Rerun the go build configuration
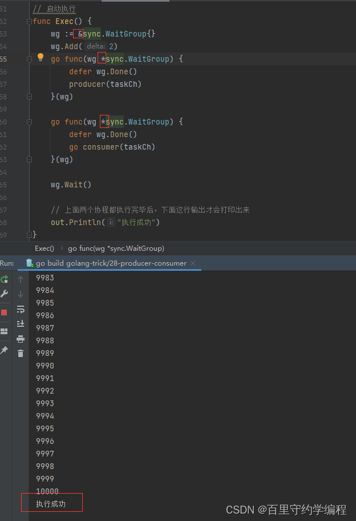 point(5,279)
